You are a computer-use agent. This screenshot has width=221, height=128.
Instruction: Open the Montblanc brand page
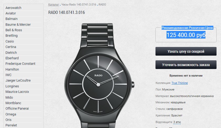[x=13, y=103]
